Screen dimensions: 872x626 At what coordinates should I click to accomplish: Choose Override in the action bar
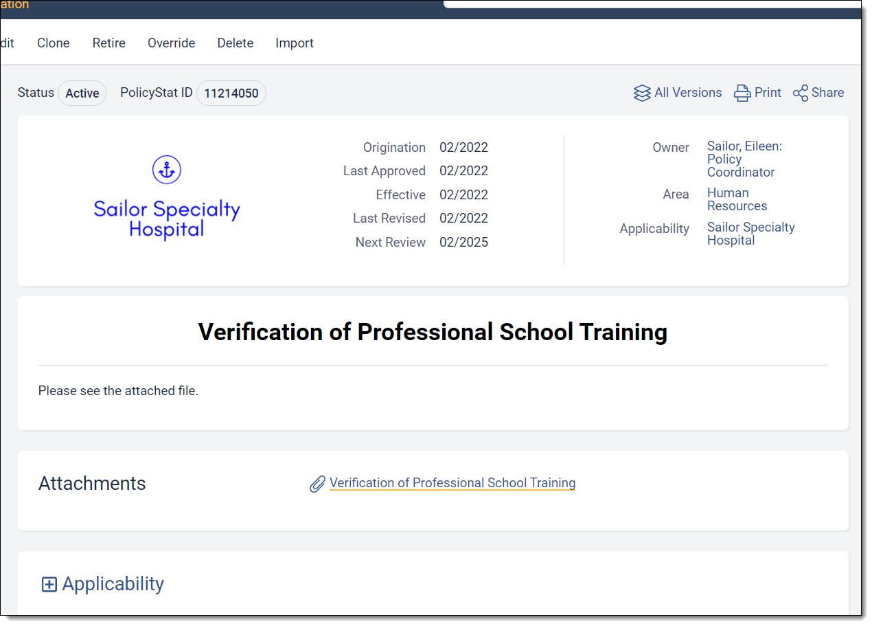172,43
